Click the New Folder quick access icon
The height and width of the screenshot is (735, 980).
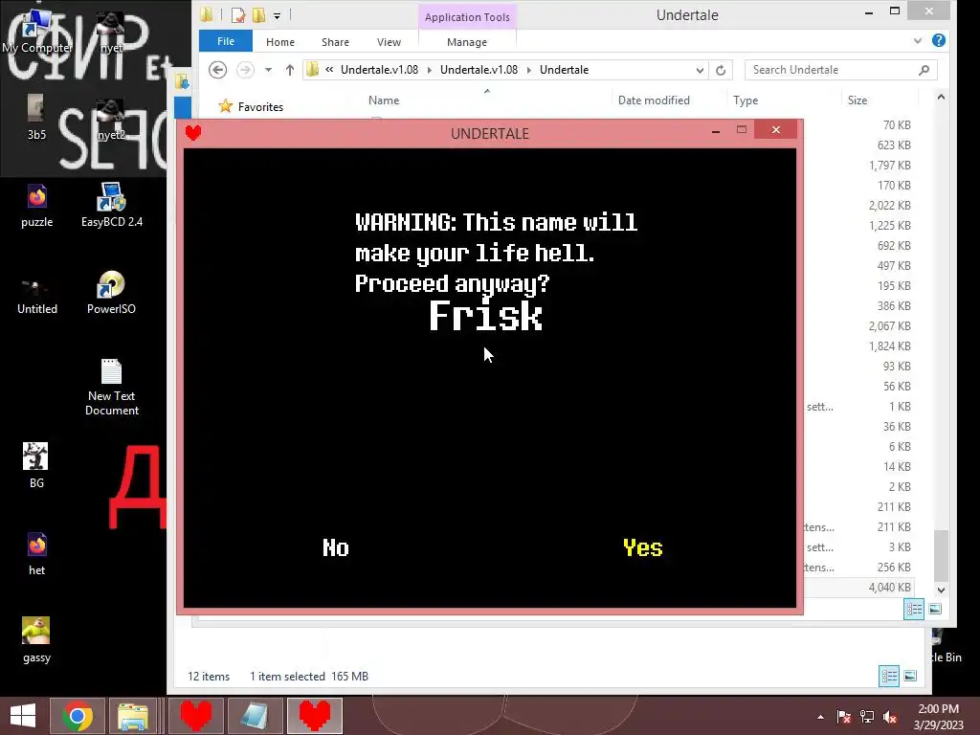pos(258,14)
